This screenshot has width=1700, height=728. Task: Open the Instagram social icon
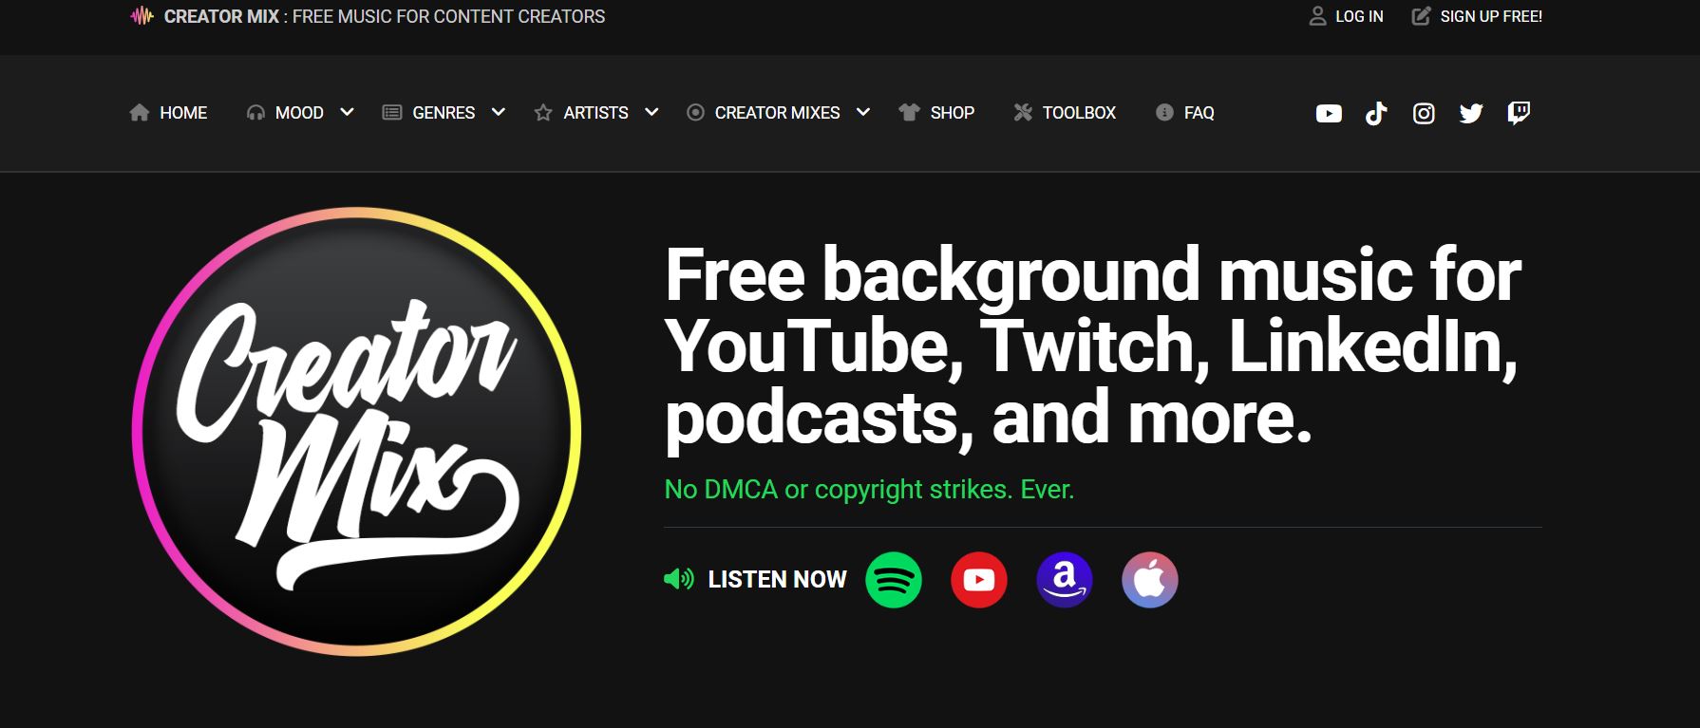click(1424, 114)
